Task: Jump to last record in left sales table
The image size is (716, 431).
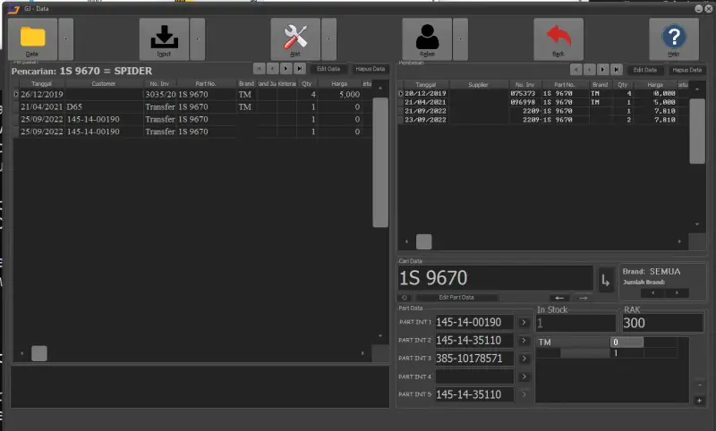Action: point(300,69)
